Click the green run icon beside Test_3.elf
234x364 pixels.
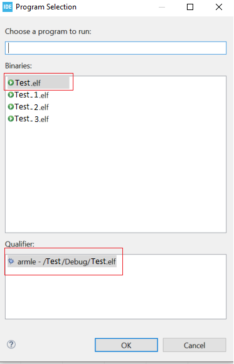11,119
